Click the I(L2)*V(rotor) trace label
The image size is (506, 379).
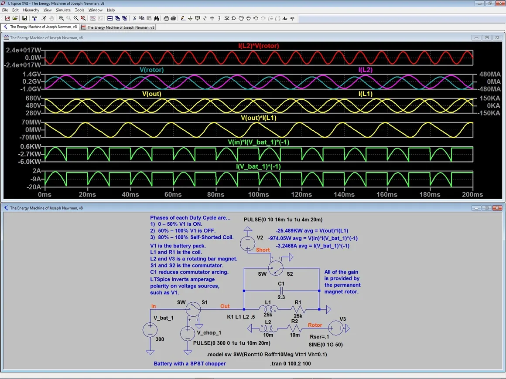259,46
